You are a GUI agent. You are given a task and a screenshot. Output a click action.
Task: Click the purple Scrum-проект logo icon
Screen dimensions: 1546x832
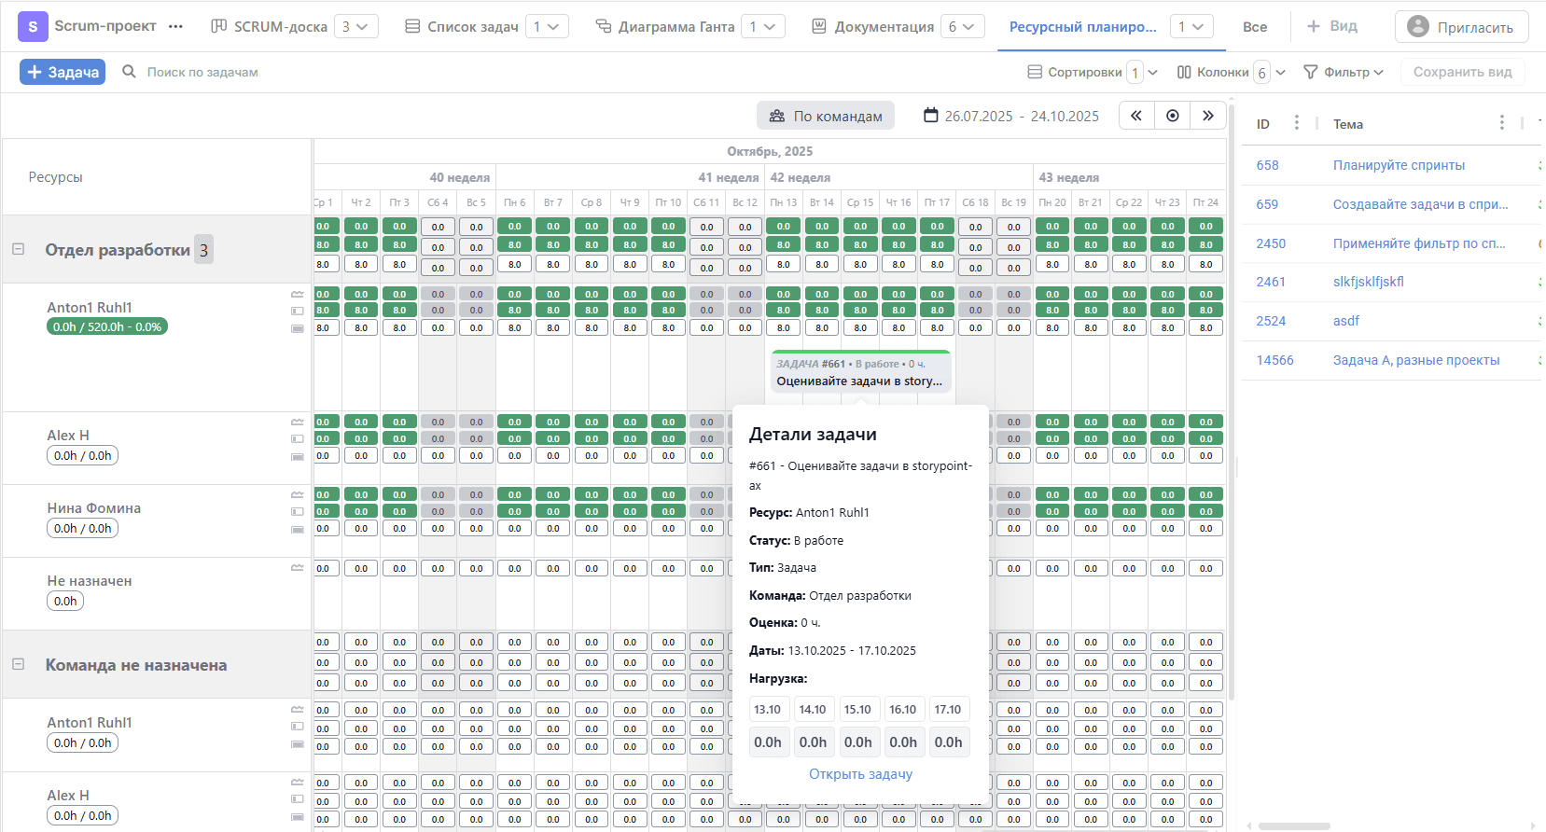coord(33,26)
